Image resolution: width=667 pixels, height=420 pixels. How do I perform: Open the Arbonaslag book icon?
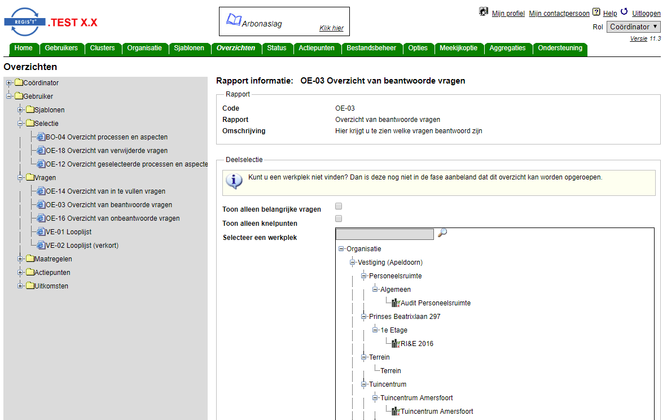click(x=233, y=20)
